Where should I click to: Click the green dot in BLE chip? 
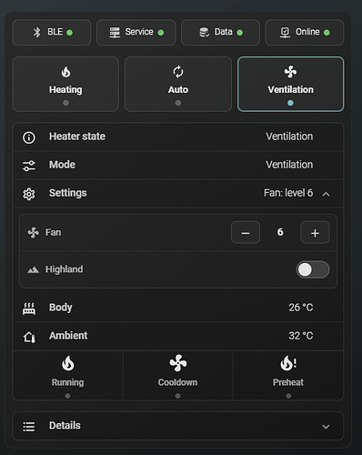coord(69,33)
